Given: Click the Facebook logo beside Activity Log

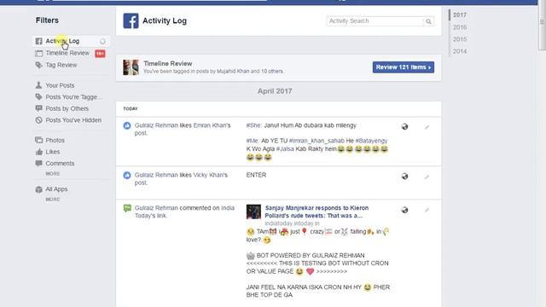Looking at the screenshot, I should (x=131, y=20).
